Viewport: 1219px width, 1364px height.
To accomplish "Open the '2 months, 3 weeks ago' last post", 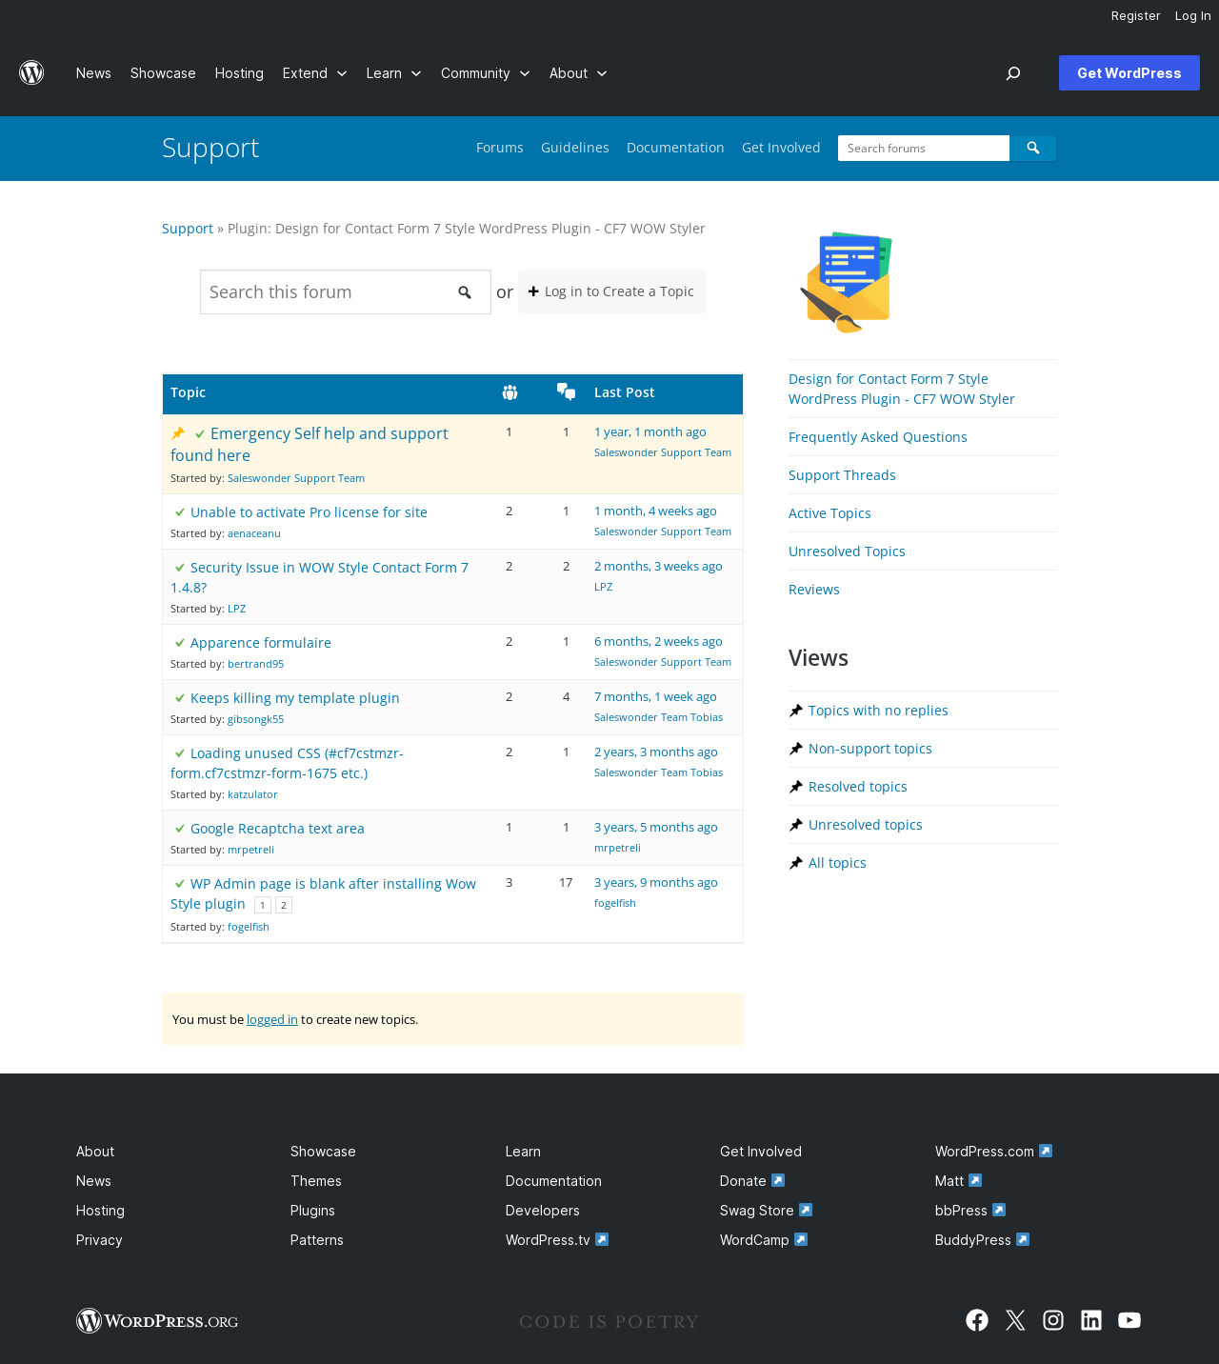I will pyautogui.click(x=658, y=567).
